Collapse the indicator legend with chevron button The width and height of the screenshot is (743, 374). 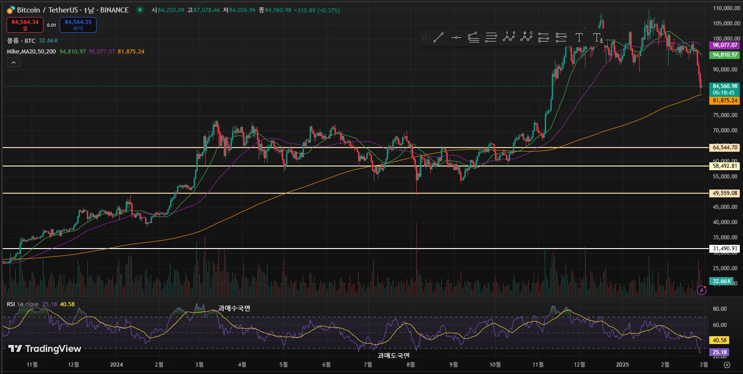[13, 63]
